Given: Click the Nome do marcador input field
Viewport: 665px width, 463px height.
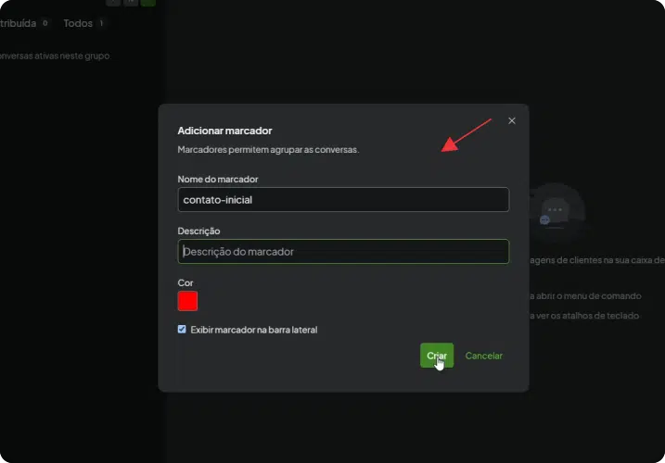Looking at the screenshot, I should (343, 199).
